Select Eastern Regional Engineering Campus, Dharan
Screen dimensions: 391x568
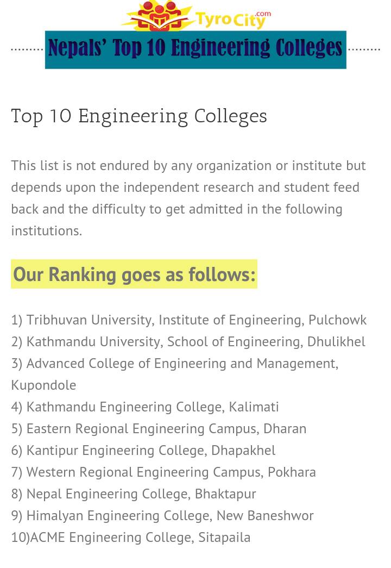point(159,428)
